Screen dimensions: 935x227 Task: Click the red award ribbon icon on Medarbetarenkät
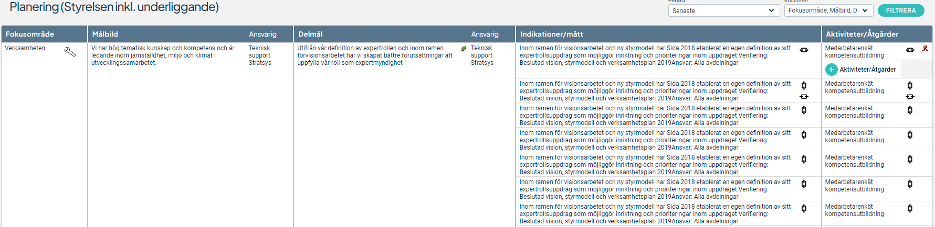click(925, 48)
